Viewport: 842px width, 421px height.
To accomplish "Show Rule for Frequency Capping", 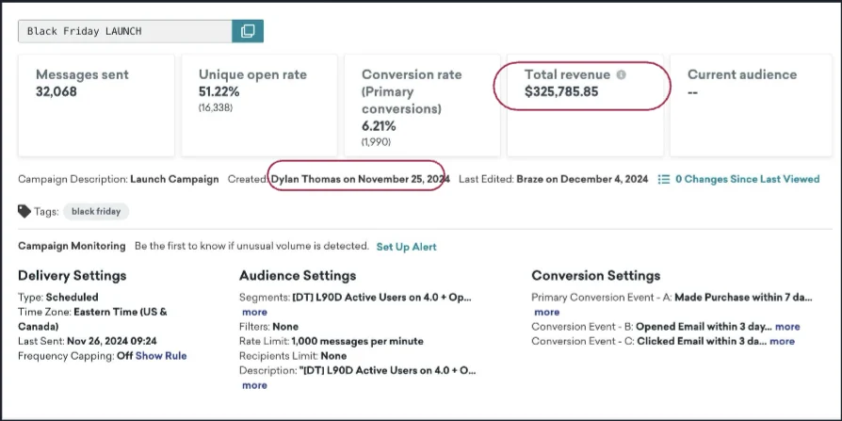I will 161,355.
